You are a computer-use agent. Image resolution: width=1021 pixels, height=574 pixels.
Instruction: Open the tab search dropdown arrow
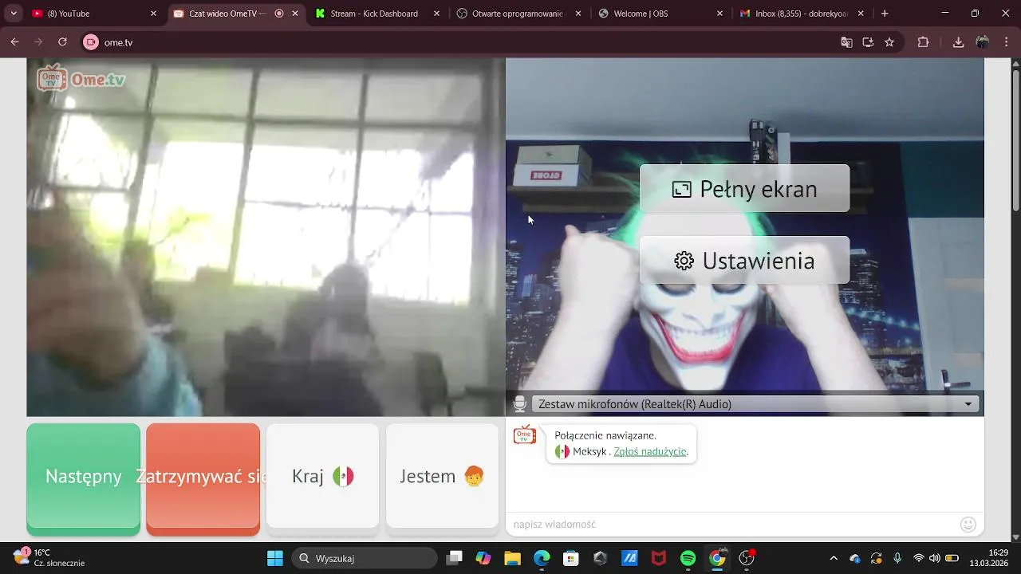point(13,14)
